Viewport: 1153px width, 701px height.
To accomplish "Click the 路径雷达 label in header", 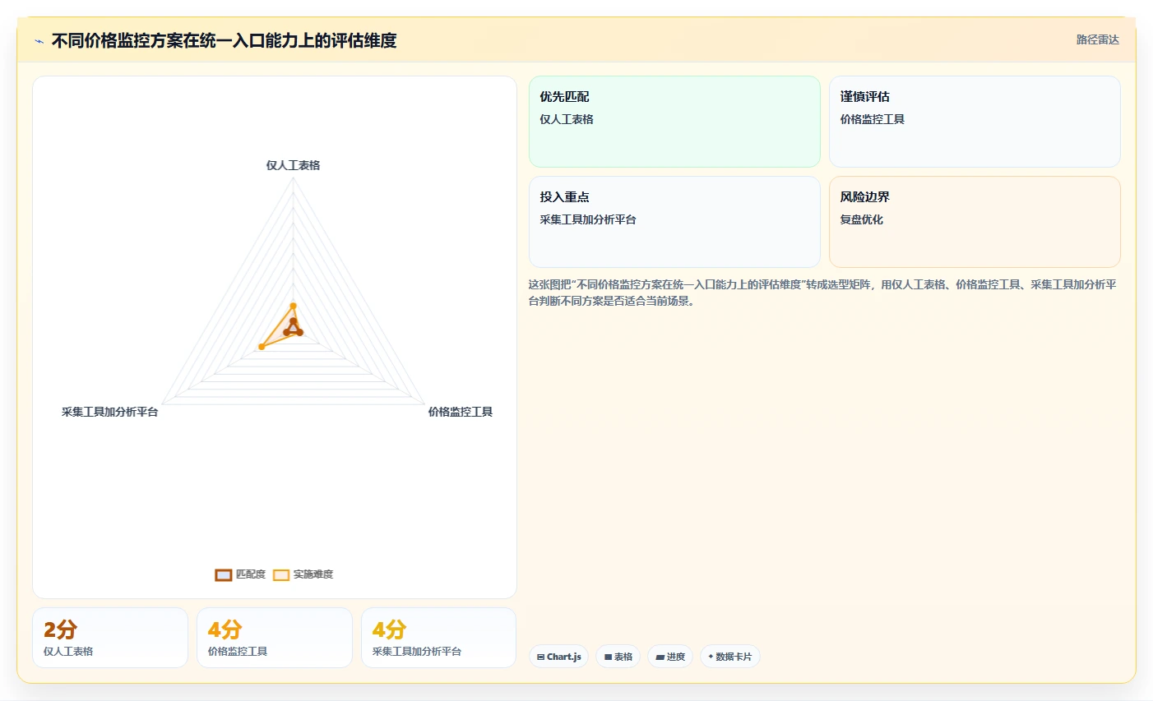I will tap(1097, 39).
